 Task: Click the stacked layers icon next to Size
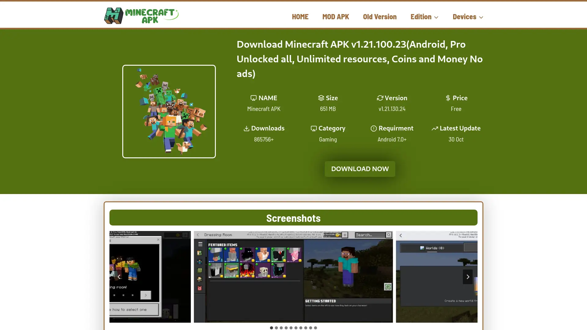tap(321, 98)
